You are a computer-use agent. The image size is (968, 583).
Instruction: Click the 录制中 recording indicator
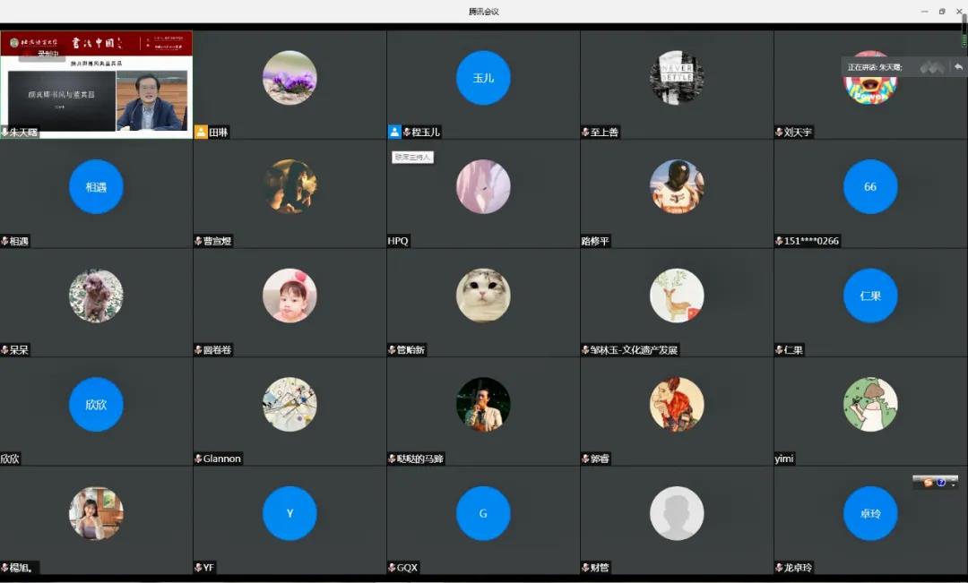pos(48,54)
